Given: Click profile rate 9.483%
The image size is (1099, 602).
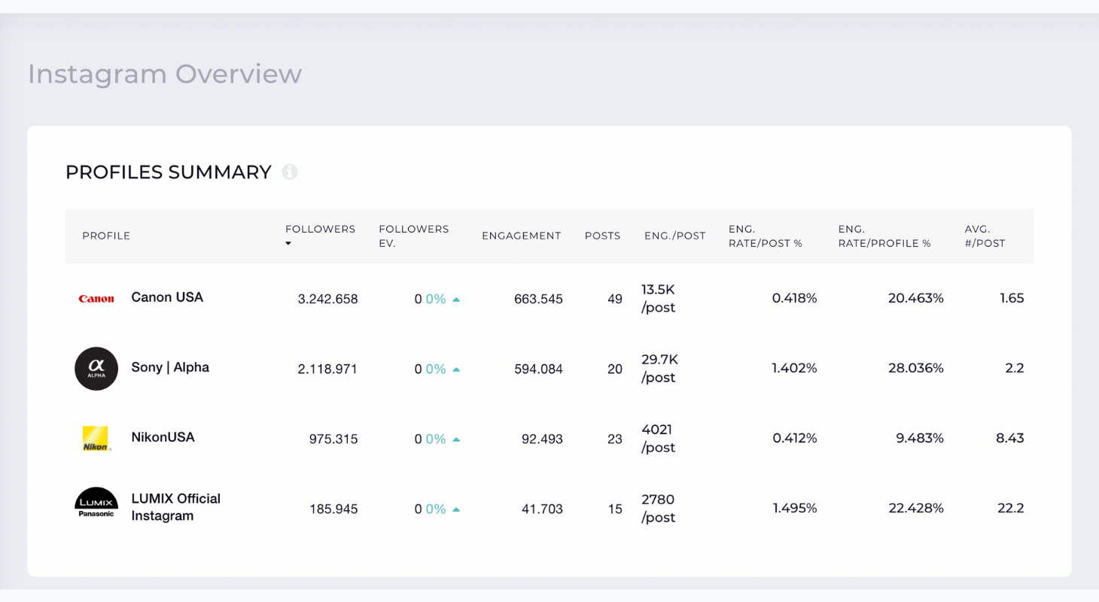Looking at the screenshot, I should (920, 439).
